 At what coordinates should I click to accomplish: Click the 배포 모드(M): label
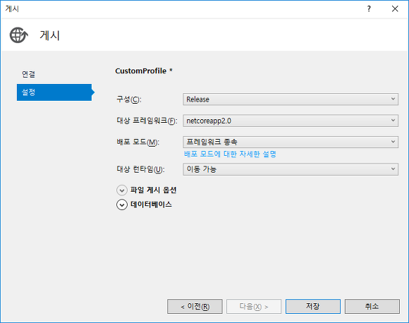tap(138, 142)
